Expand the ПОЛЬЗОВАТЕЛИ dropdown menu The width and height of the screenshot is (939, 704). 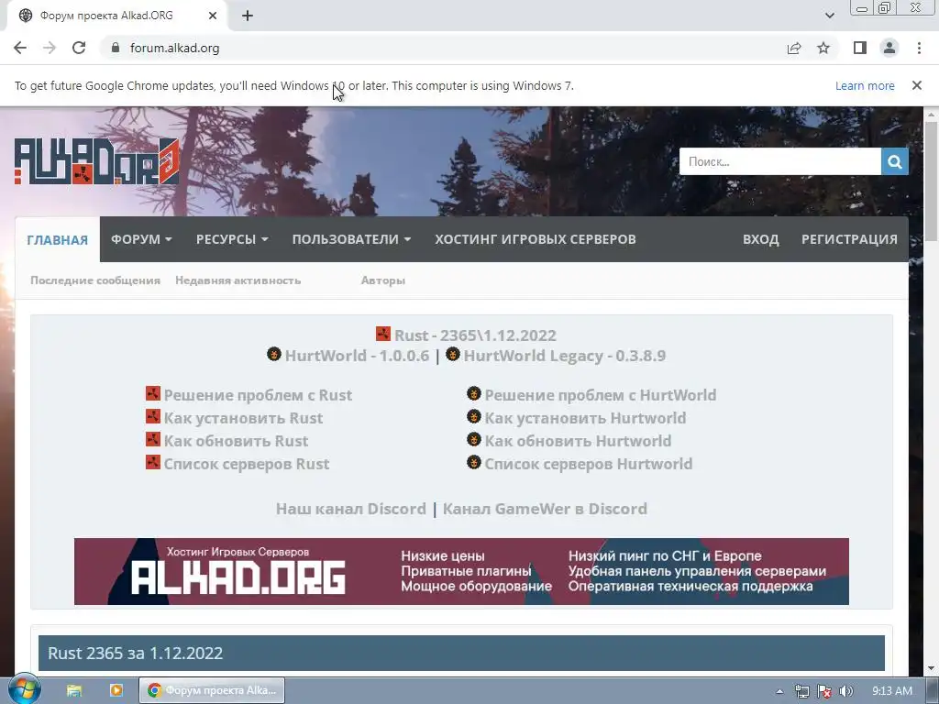click(351, 239)
